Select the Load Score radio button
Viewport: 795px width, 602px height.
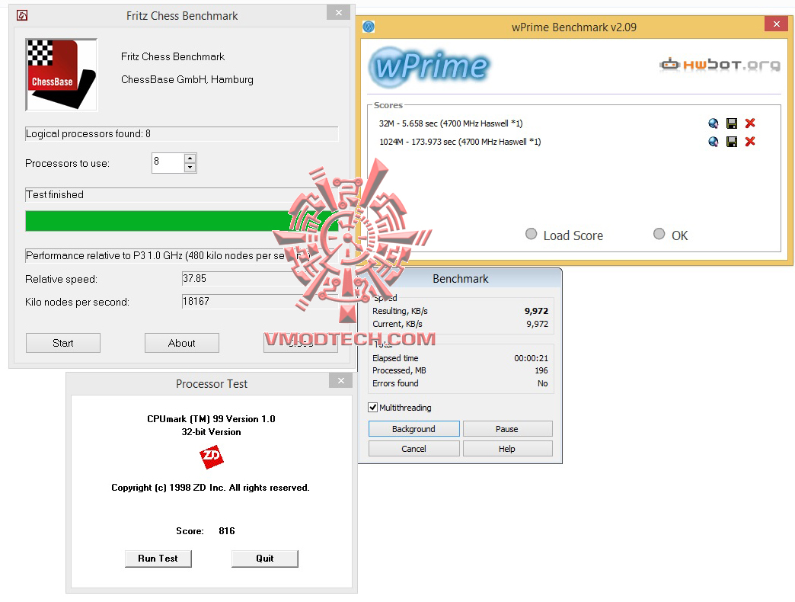pos(531,234)
